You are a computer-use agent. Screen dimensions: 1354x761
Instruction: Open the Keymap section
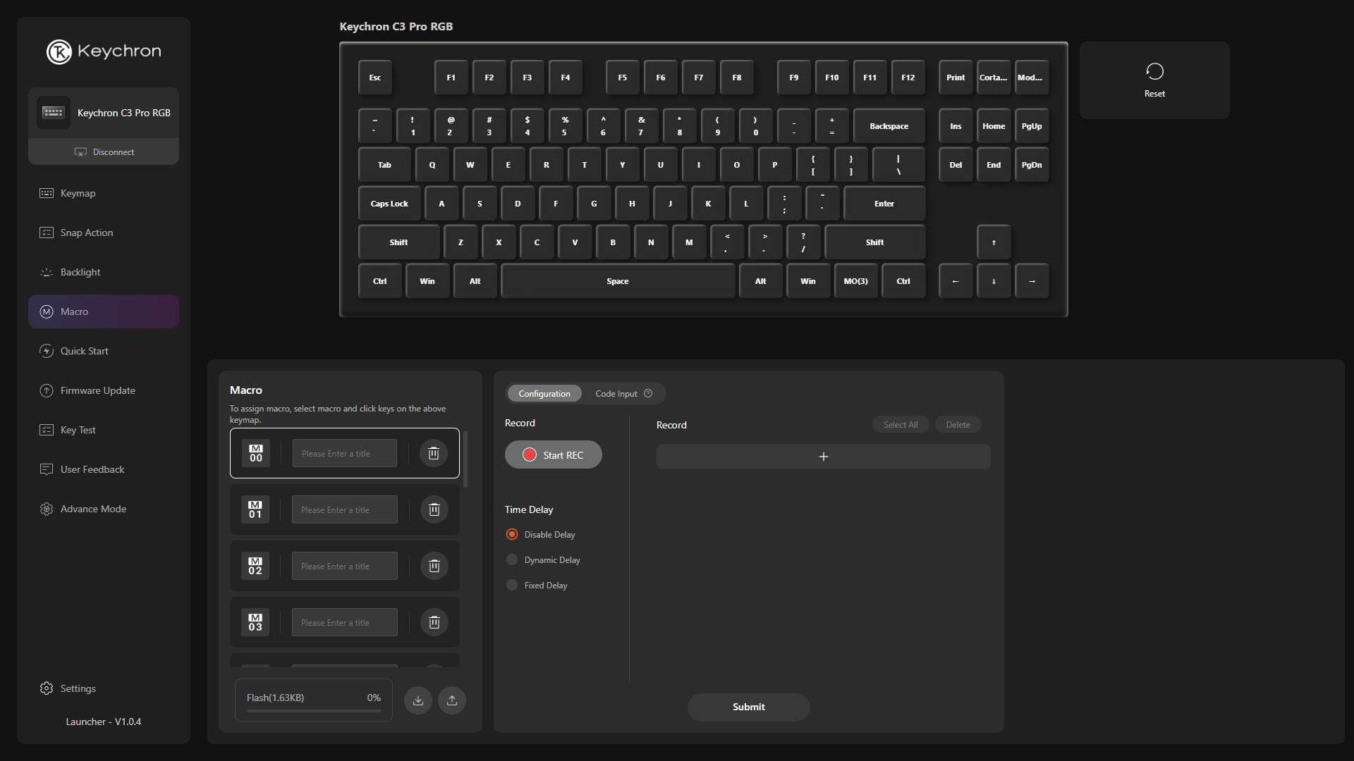point(104,193)
